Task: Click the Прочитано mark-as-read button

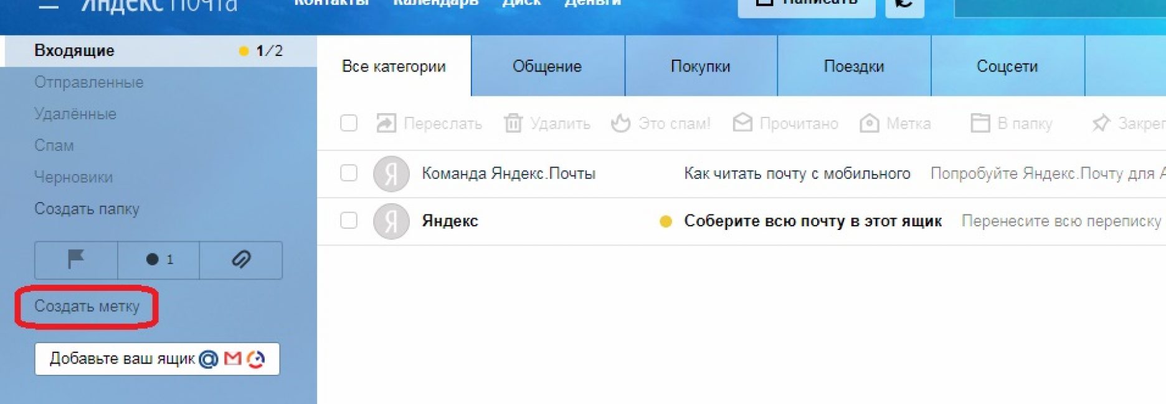Action: click(x=785, y=123)
